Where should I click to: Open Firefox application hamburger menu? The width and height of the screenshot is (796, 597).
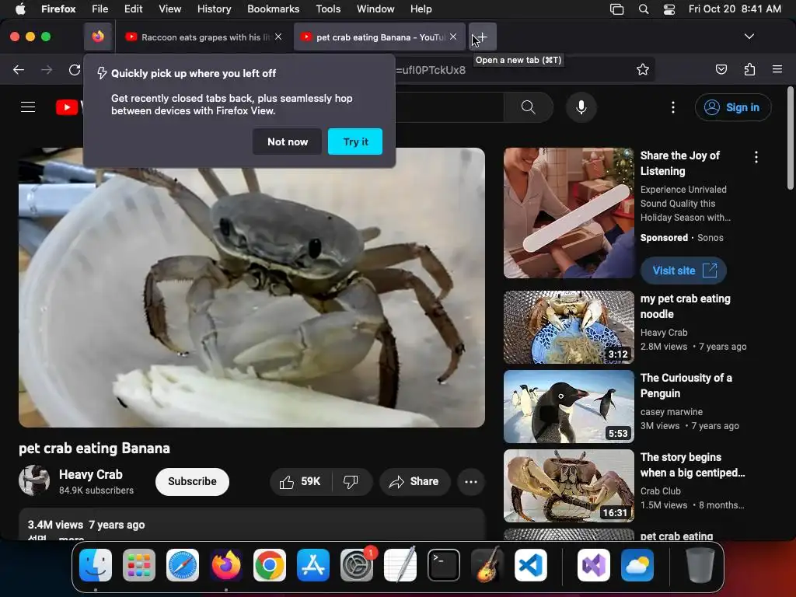coord(777,69)
